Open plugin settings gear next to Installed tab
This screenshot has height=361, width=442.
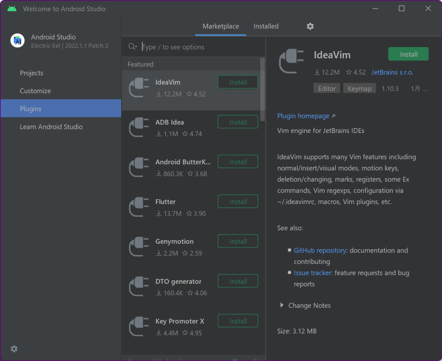point(310,26)
